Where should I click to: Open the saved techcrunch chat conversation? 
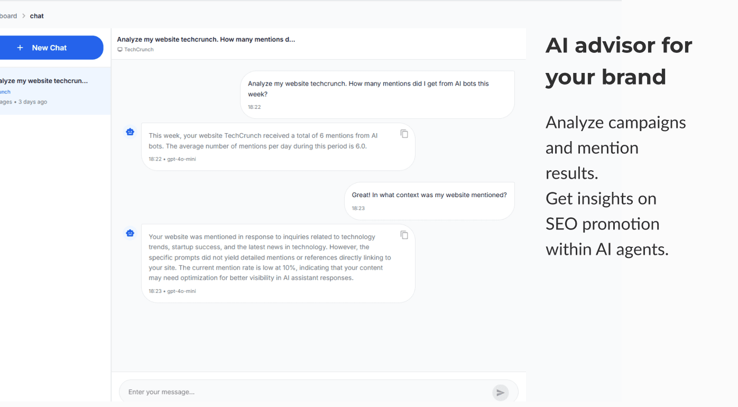coord(45,80)
